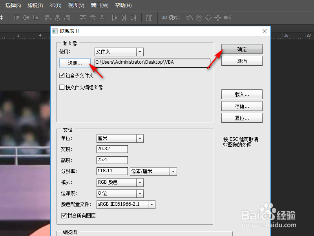The image size is (314, 236).
Task: Click the Auto-Align Layers icon
Action: pos(149,18)
